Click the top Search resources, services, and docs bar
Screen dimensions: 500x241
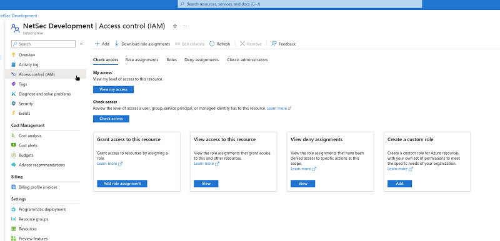[300, 4]
